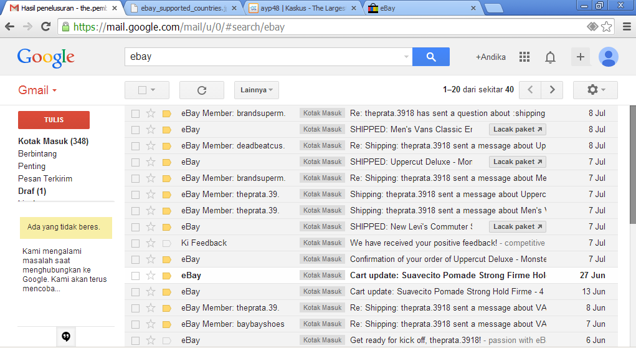Switch to Kaskus browser tab
The width and height of the screenshot is (636, 348).
[x=303, y=8]
